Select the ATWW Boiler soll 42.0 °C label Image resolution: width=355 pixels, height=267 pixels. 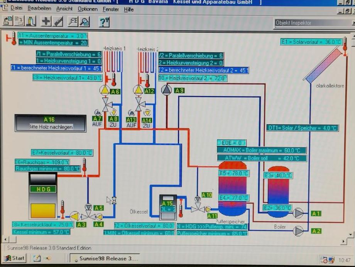coord(262,158)
